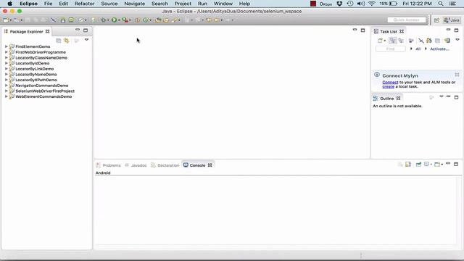
Task: Select the WebElementCommandsDemo project
Action: pos(43,96)
